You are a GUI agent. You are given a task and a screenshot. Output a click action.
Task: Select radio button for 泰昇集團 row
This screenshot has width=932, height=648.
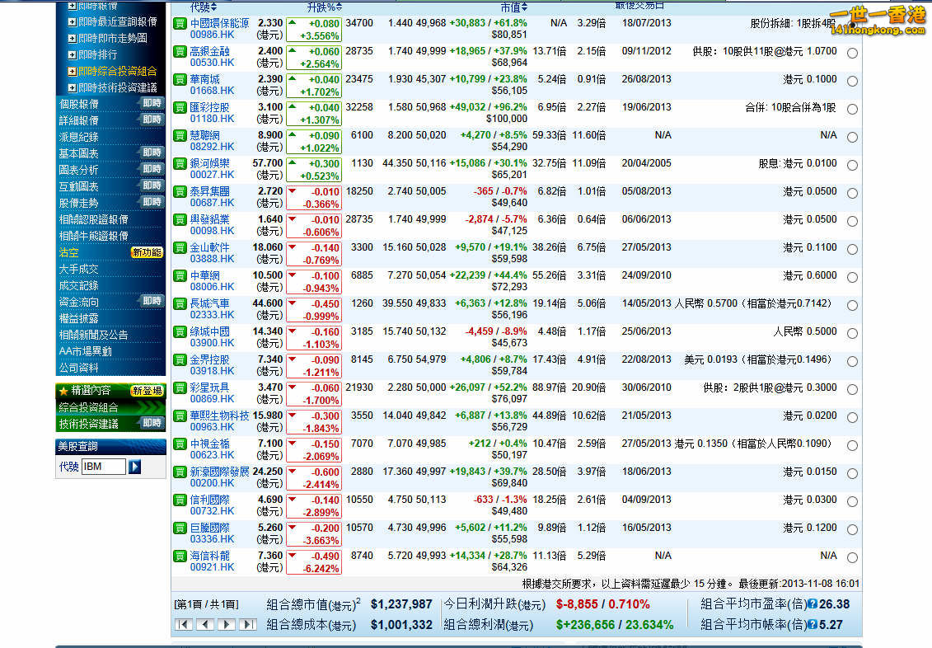tap(852, 193)
